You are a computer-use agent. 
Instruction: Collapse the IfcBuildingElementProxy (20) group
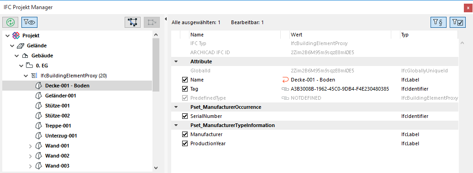pos(26,76)
